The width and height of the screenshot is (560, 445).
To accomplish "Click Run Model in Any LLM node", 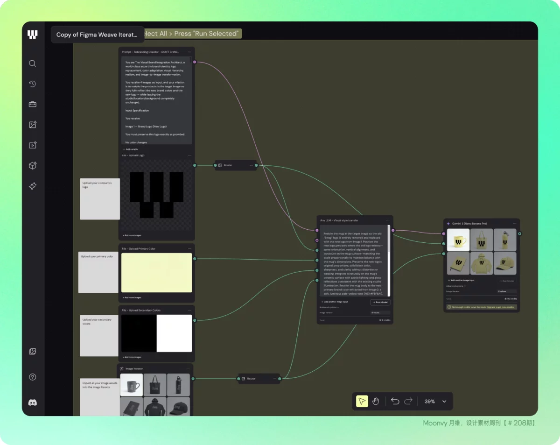I will coord(380,302).
